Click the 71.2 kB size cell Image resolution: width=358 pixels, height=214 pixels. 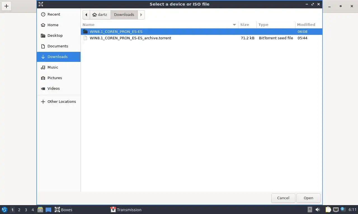[248, 38]
